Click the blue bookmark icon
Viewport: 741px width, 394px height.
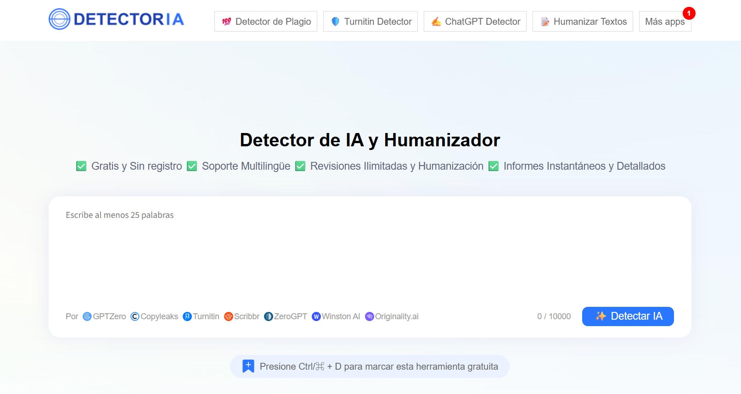tap(248, 366)
